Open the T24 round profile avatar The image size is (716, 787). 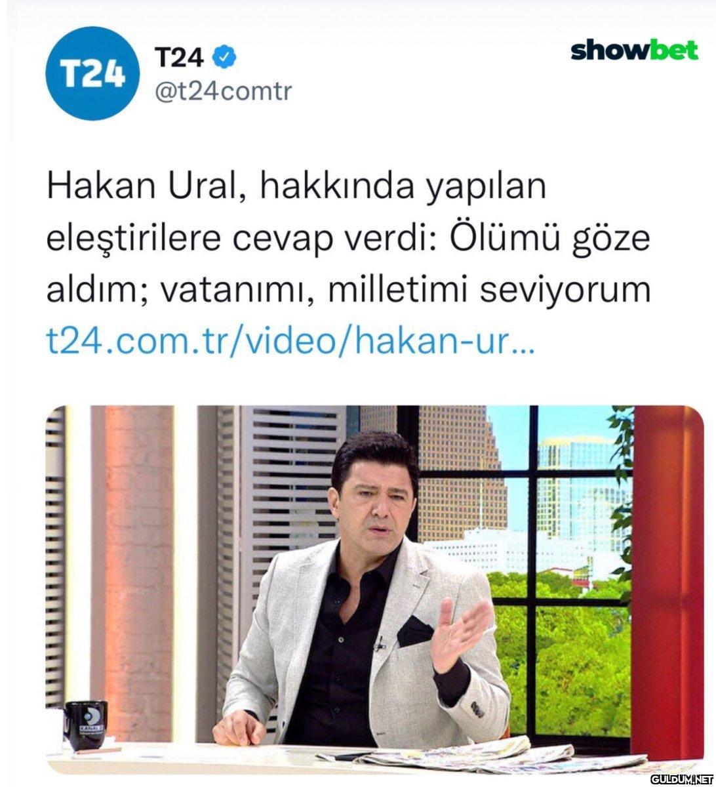tap(94, 73)
